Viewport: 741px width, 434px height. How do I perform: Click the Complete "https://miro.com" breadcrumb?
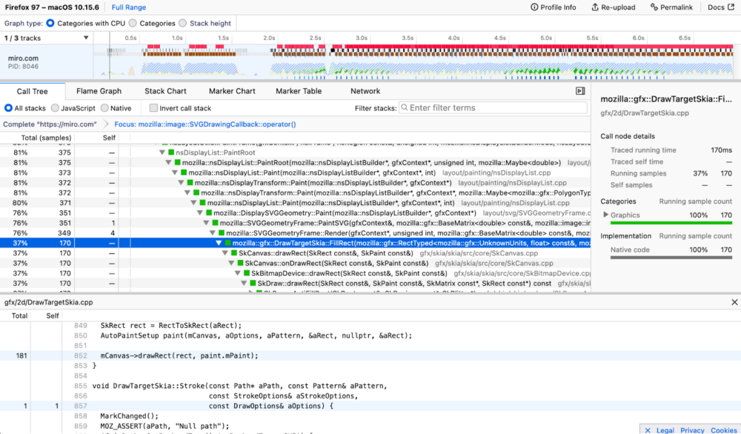click(x=50, y=124)
